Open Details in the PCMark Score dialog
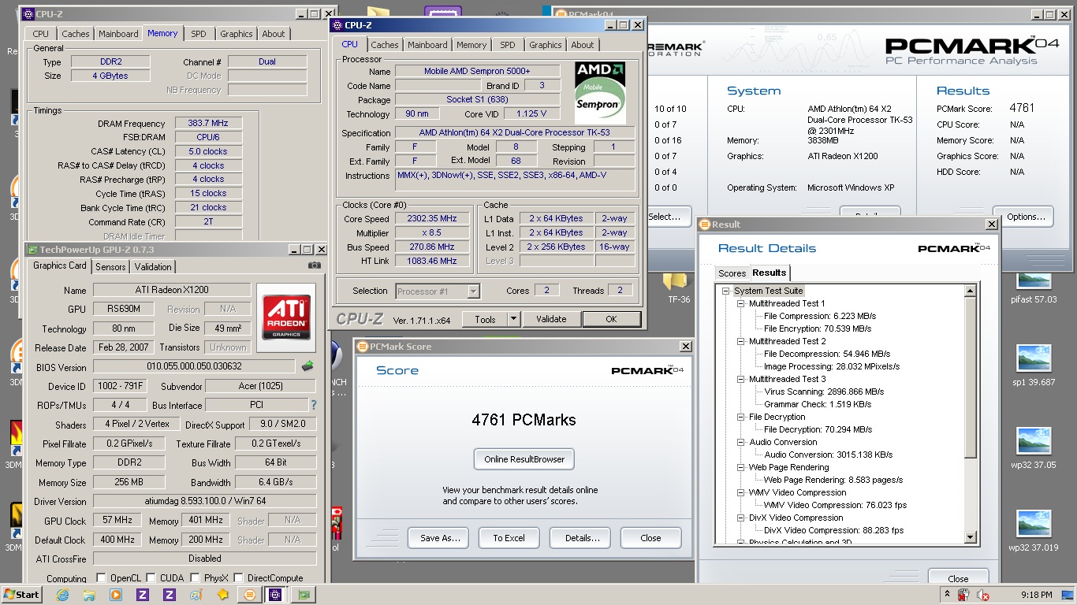This screenshot has height=605, width=1077. pos(582,538)
